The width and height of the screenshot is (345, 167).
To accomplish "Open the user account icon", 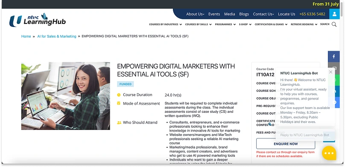I will tap(334, 14).
